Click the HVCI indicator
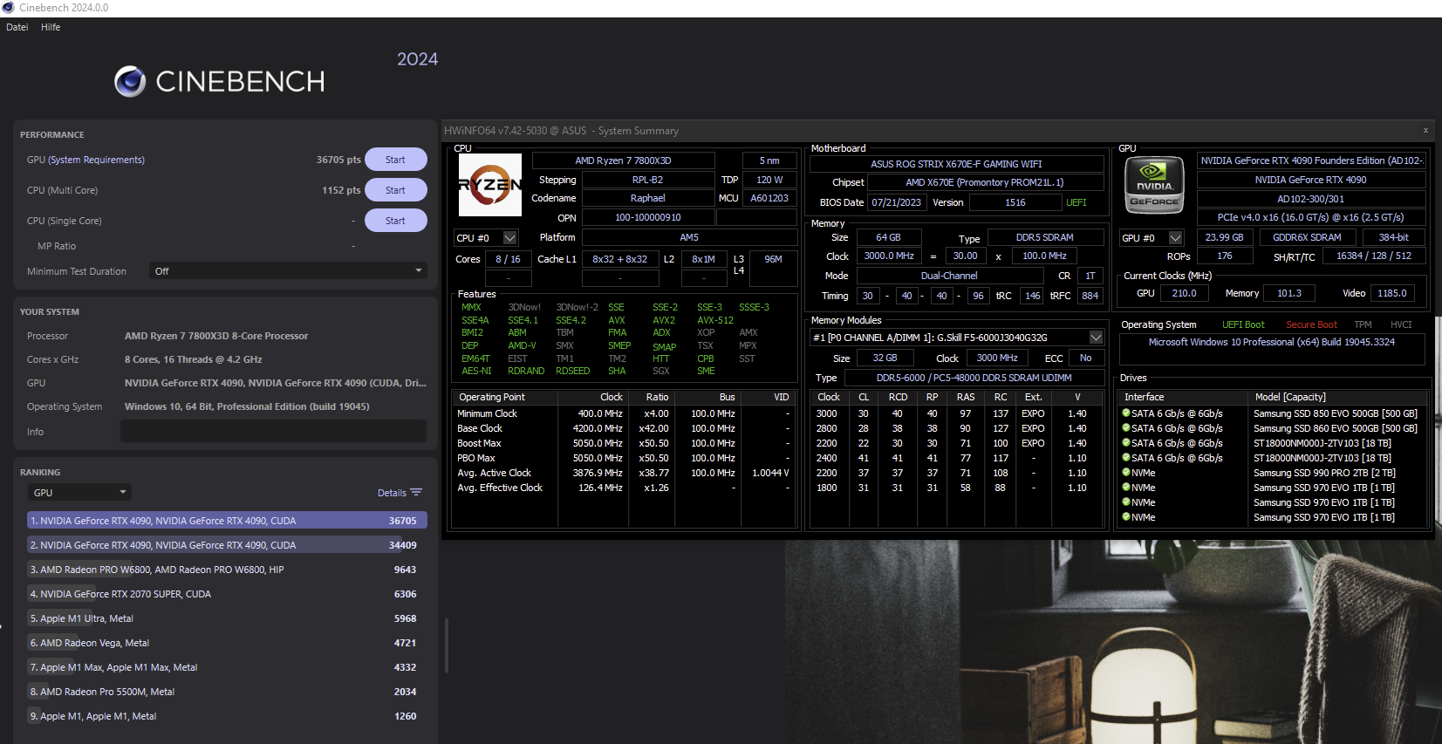 pyautogui.click(x=1401, y=324)
